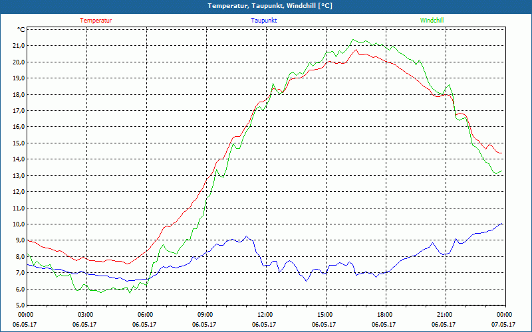Click the 15,0 y-axis value

[x=19, y=143]
